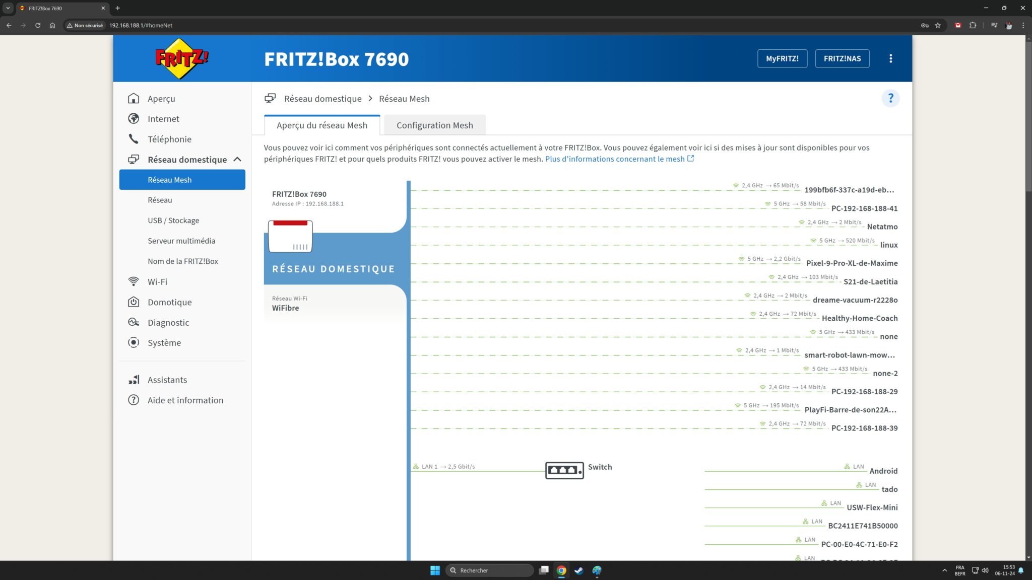The height and width of the screenshot is (580, 1032).
Task: Collapse the Réseau domestique menu chevron
Action: click(x=237, y=159)
